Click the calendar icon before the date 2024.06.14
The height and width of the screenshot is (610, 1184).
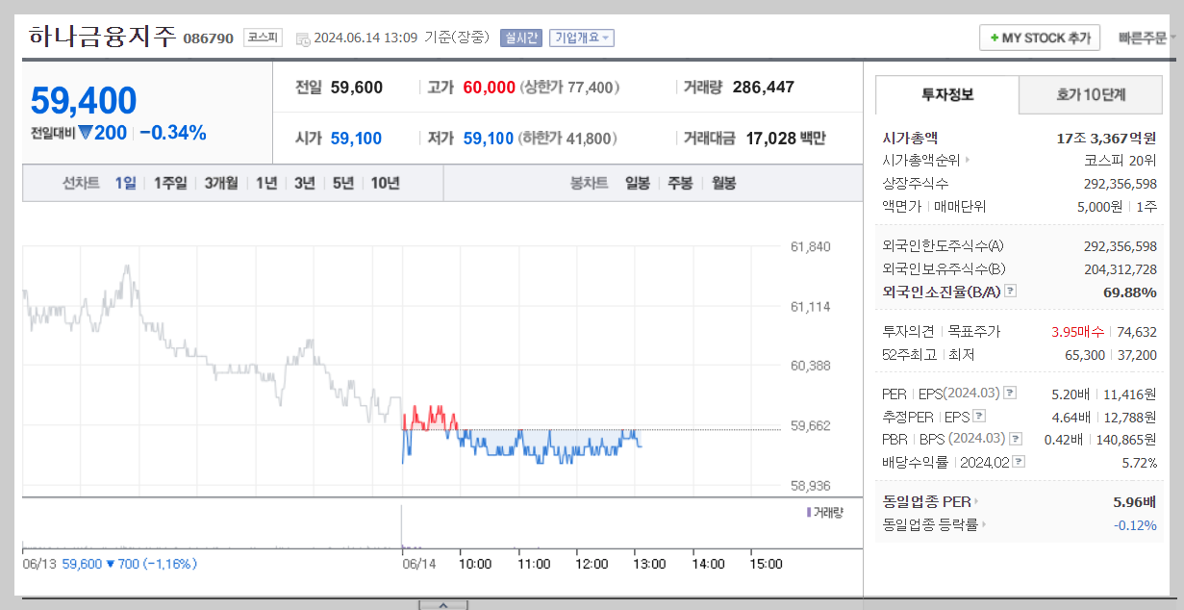tap(303, 38)
